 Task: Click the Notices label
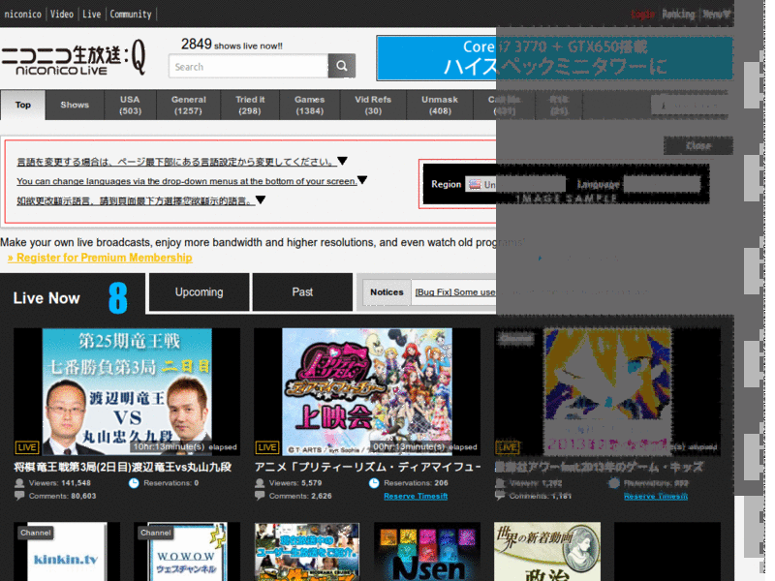click(x=387, y=292)
